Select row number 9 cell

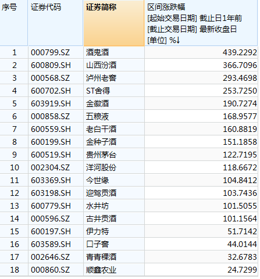[x=15, y=155]
